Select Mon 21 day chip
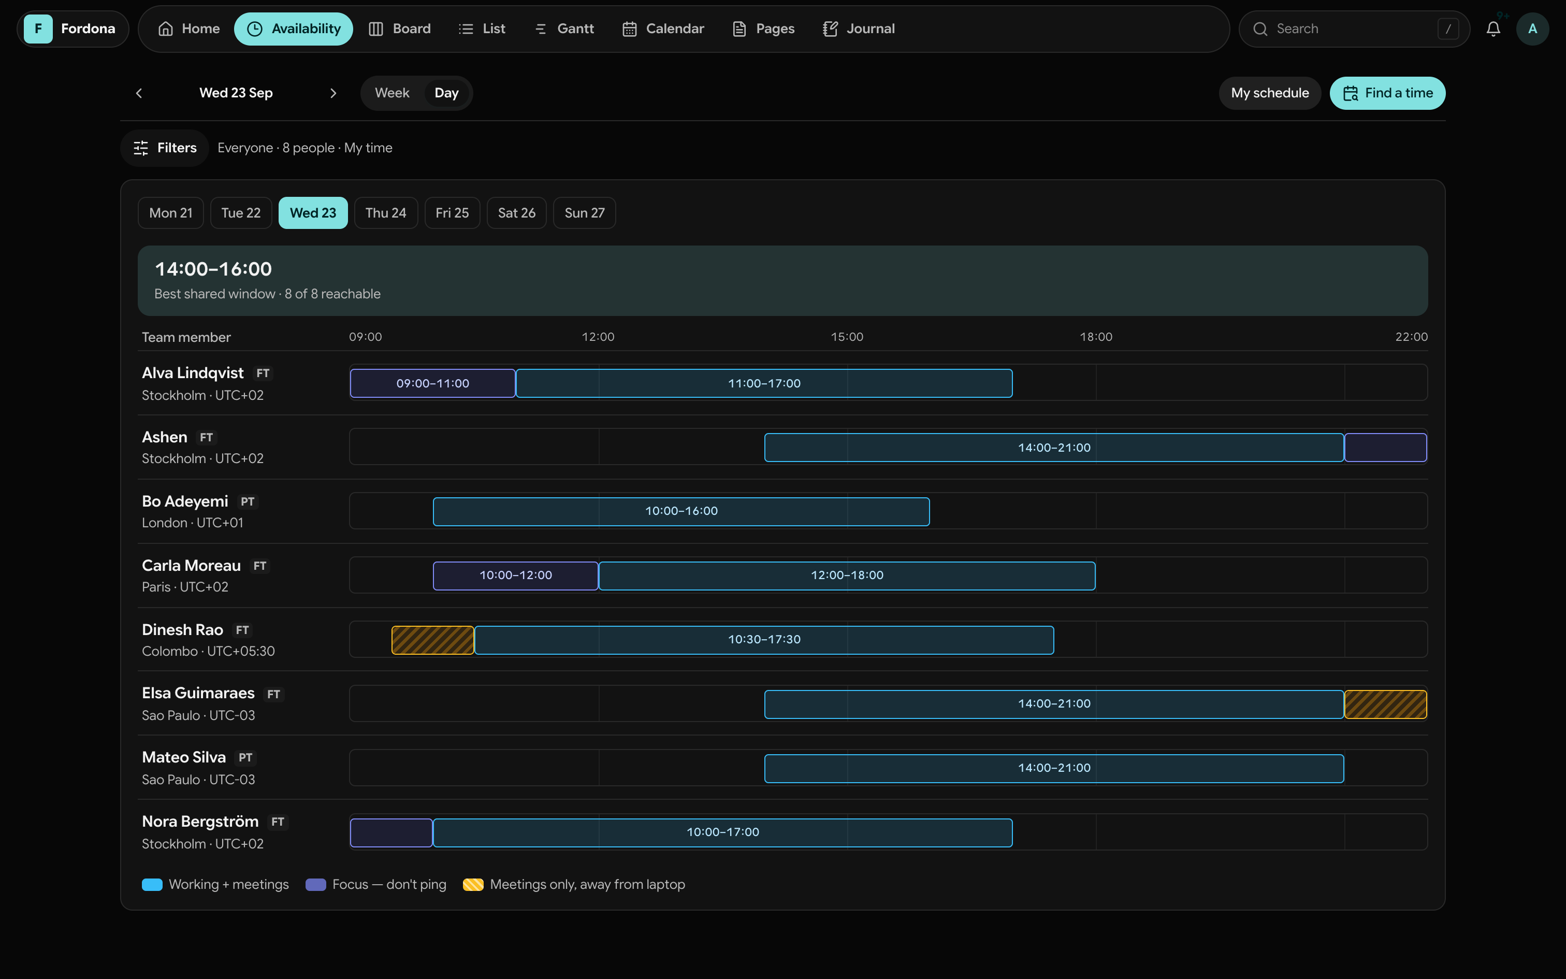 point(171,213)
